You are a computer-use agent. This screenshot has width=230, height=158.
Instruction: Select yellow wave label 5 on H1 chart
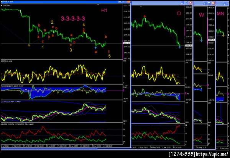click(109, 56)
